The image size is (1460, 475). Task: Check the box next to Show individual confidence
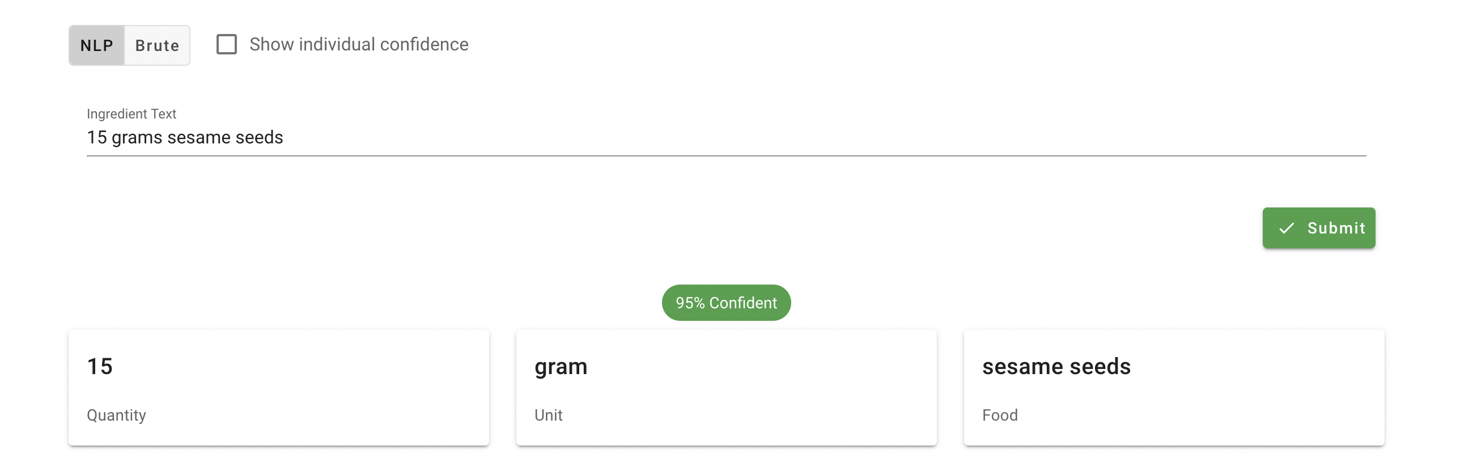pos(227,43)
